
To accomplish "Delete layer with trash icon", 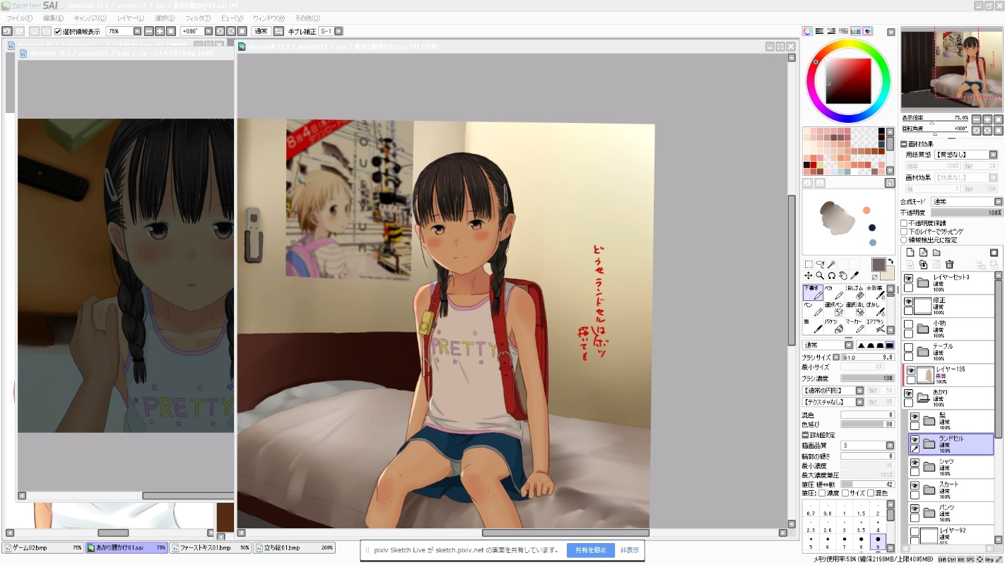I will pos(950,265).
